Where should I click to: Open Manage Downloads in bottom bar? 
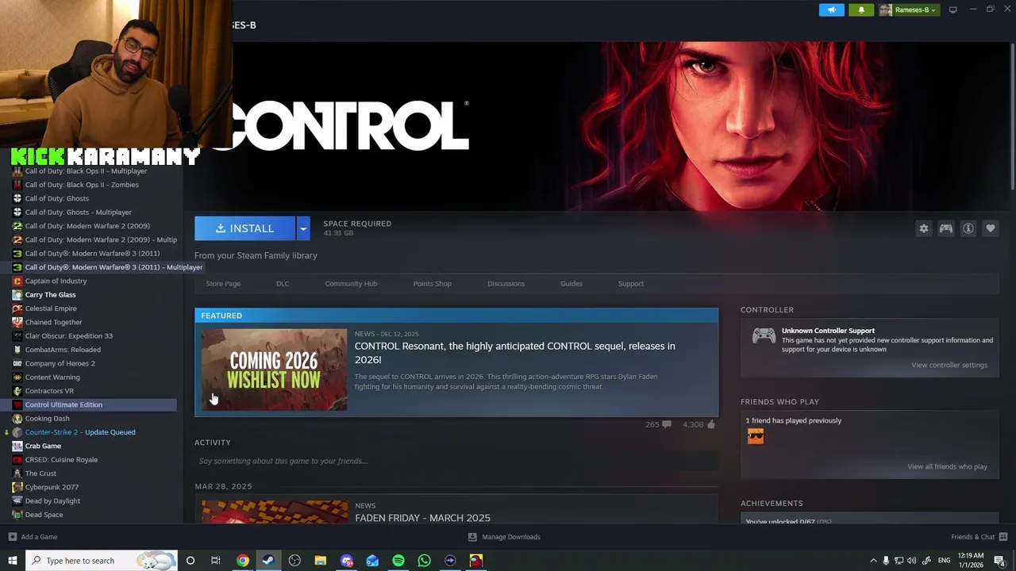coord(504,537)
